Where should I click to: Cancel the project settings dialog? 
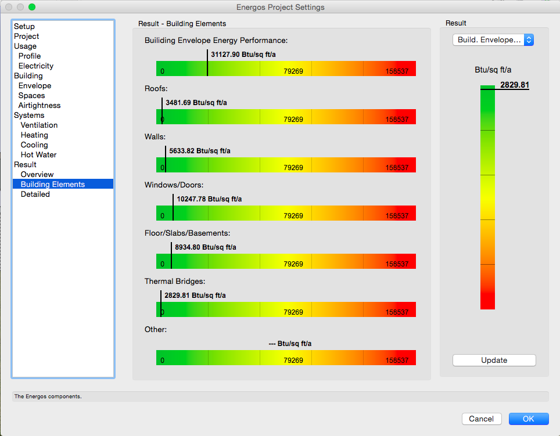[481, 419]
